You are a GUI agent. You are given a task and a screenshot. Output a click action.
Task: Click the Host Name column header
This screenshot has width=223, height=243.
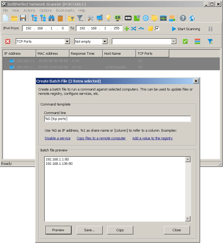click(119, 54)
